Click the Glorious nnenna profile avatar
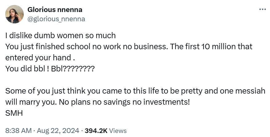The width and height of the screenshot is (270, 137). pos(14,14)
